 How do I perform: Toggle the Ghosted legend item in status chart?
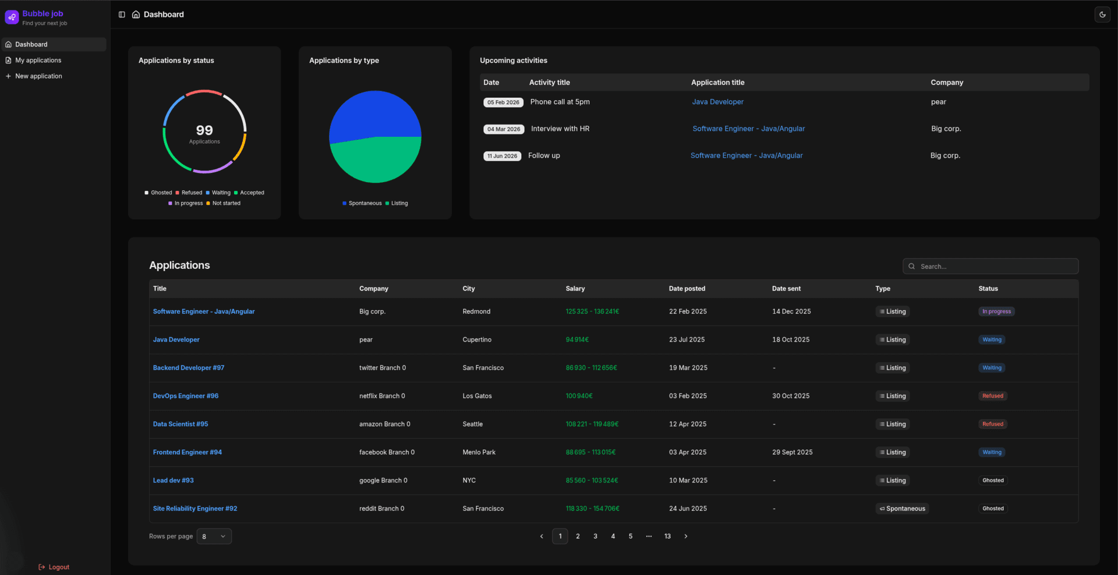pos(158,193)
